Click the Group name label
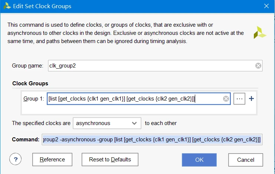 [27, 66]
